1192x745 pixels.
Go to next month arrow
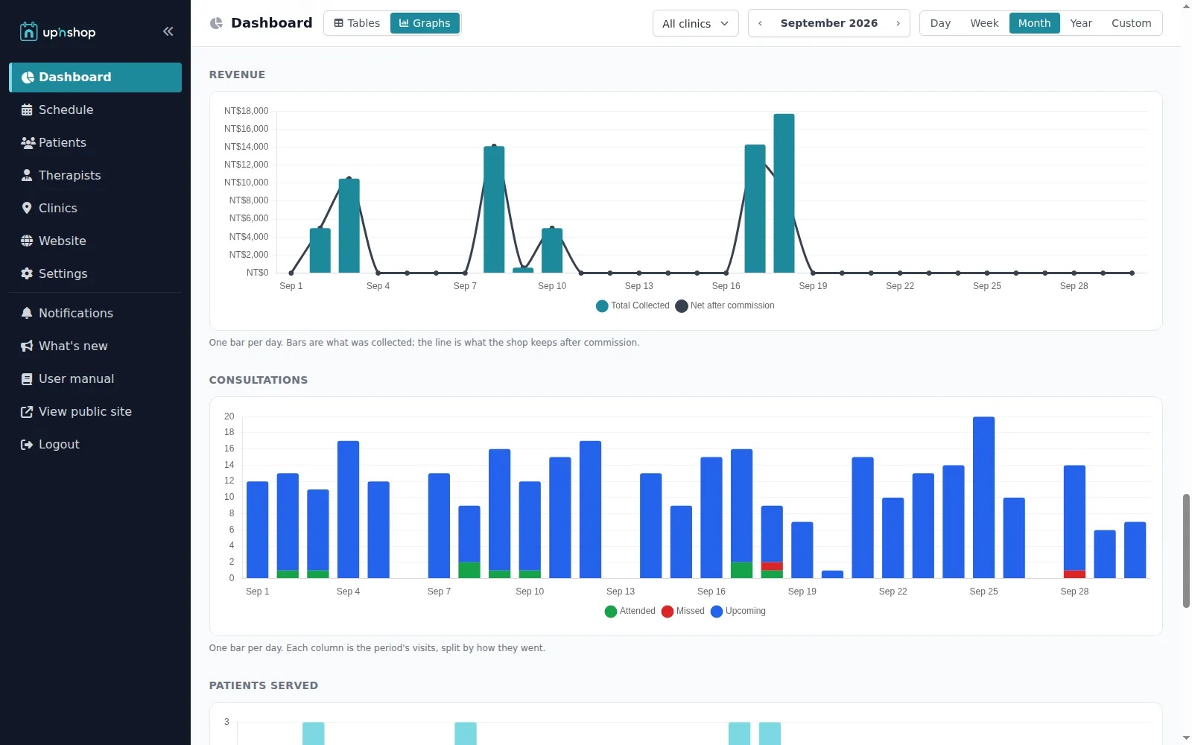click(x=898, y=23)
